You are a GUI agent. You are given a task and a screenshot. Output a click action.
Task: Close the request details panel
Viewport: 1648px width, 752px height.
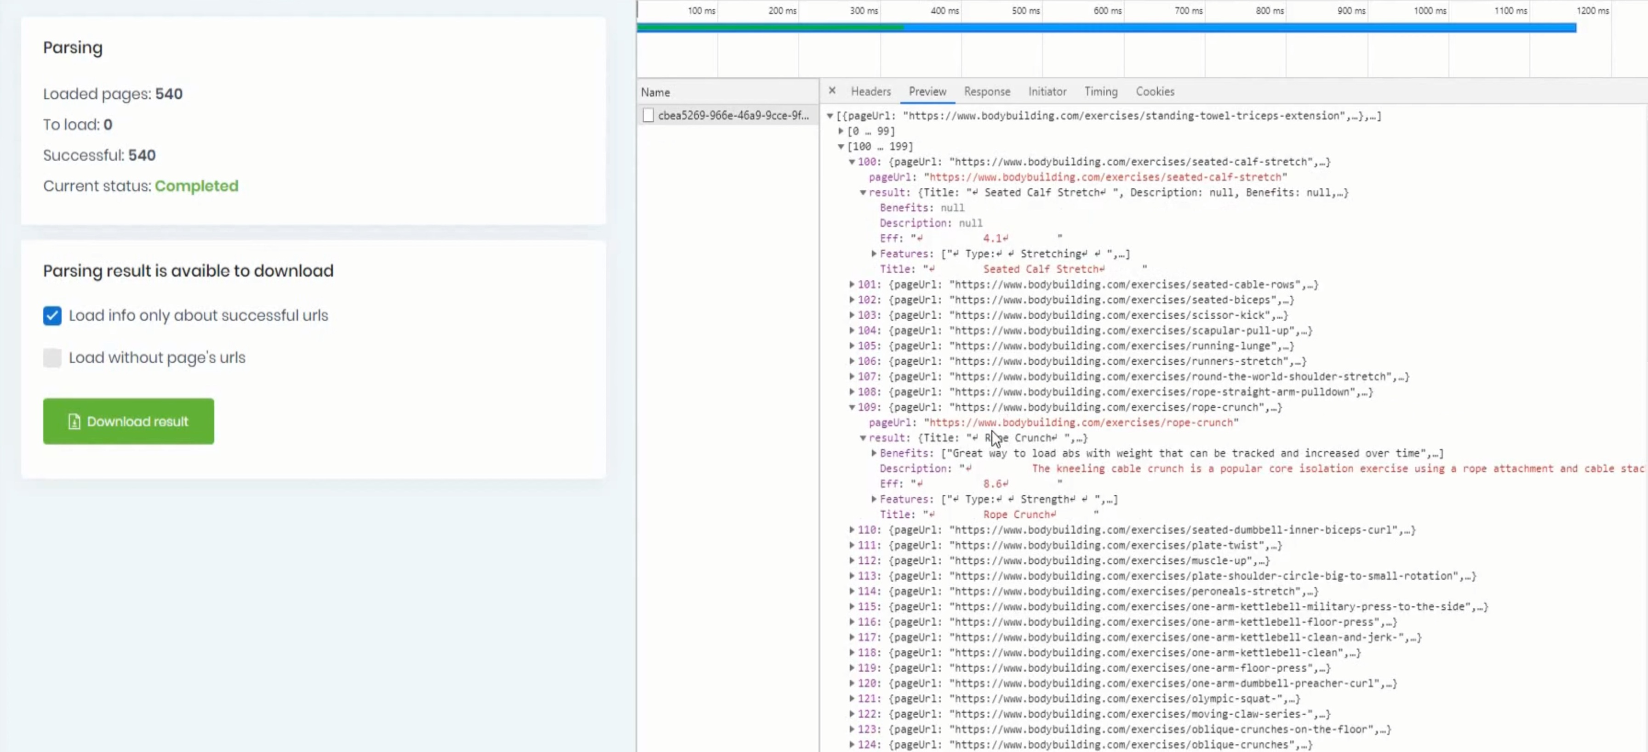click(x=832, y=90)
